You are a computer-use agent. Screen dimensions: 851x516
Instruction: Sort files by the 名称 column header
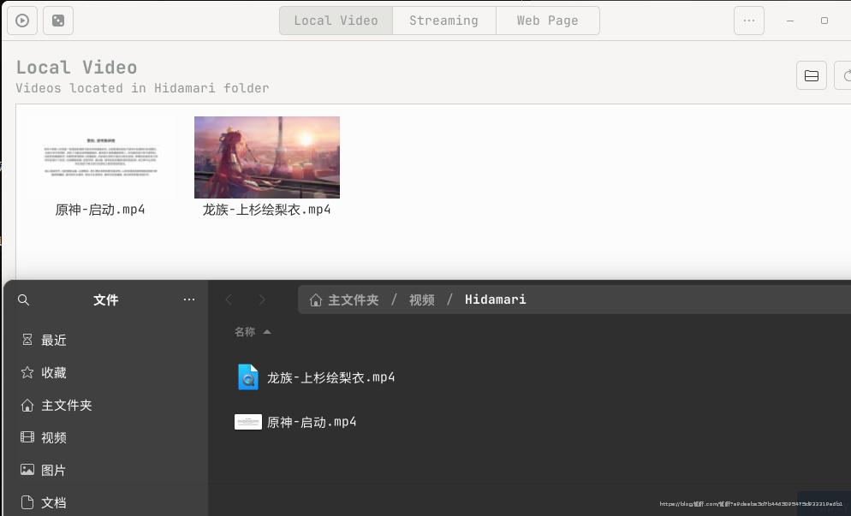click(246, 332)
